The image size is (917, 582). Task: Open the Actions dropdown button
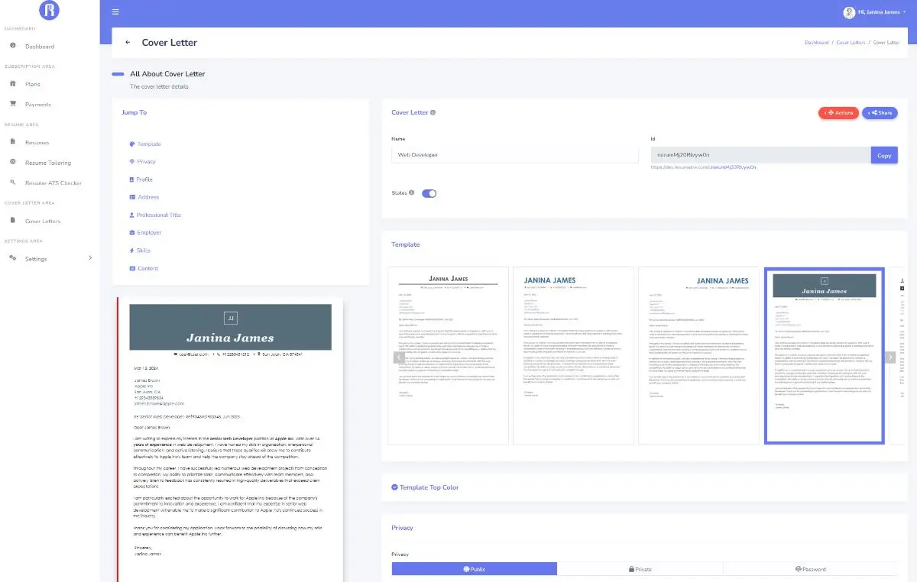coord(838,113)
